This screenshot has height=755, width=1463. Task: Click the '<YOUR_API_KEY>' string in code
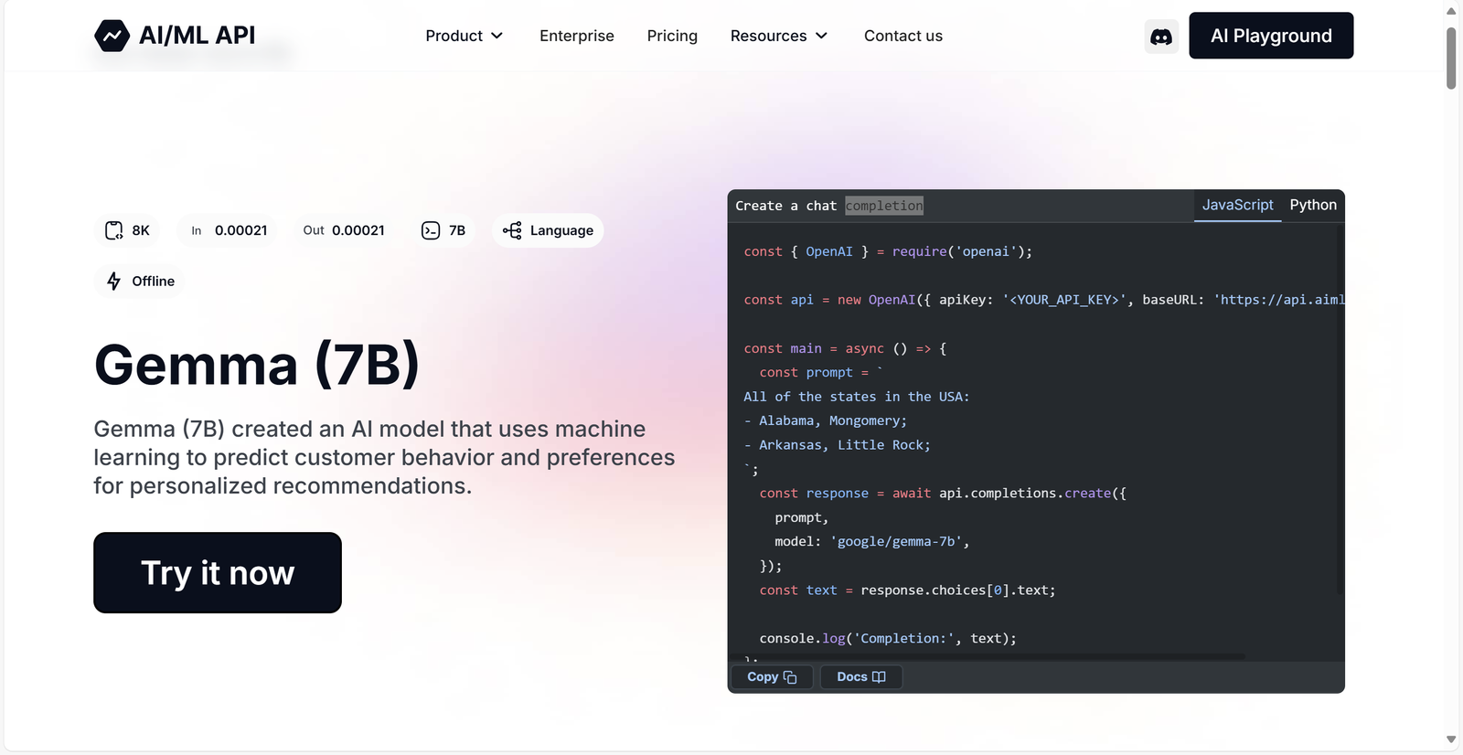click(1064, 300)
